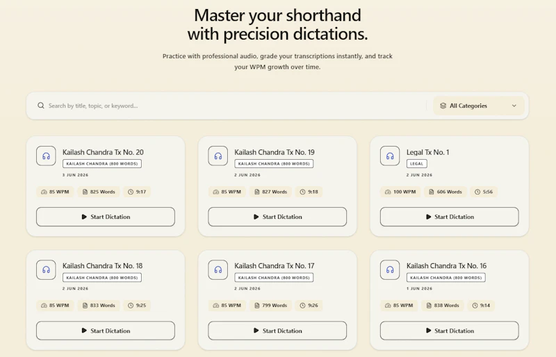Click Kailash Chandra (800 Words) tag on Tx No. 16

coord(445,278)
